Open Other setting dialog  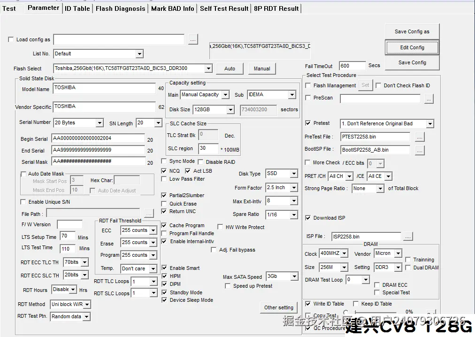click(279, 307)
